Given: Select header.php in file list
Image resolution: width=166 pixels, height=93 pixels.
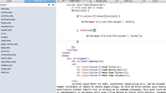Looking at the screenshot, I should click(x=6, y=30).
